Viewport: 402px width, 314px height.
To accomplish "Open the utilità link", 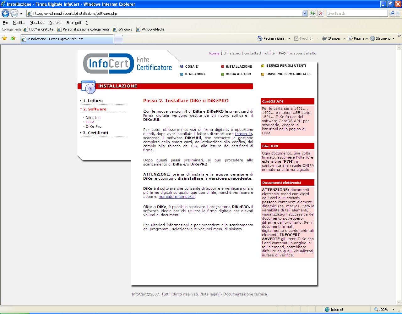I will coord(270,53).
